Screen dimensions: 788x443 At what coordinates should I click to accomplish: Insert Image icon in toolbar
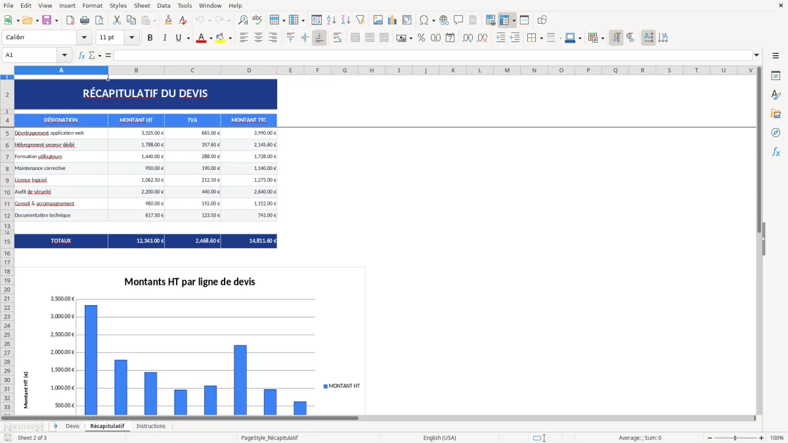pos(378,20)
